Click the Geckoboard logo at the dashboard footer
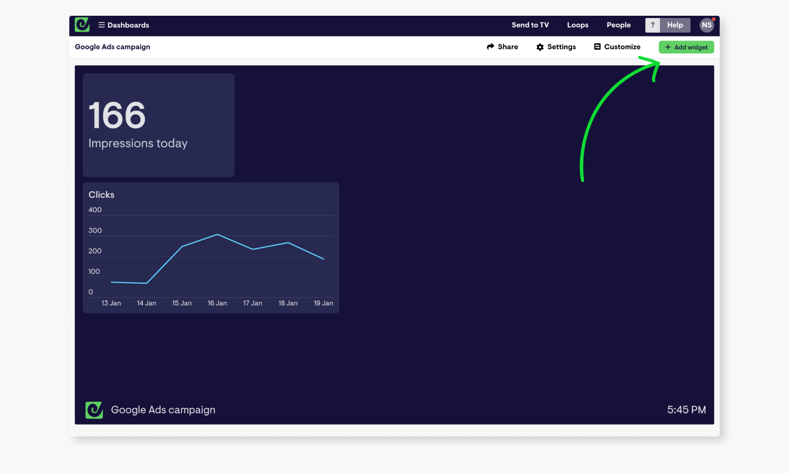The image size is (789, 473). click(x=94, y=410)
